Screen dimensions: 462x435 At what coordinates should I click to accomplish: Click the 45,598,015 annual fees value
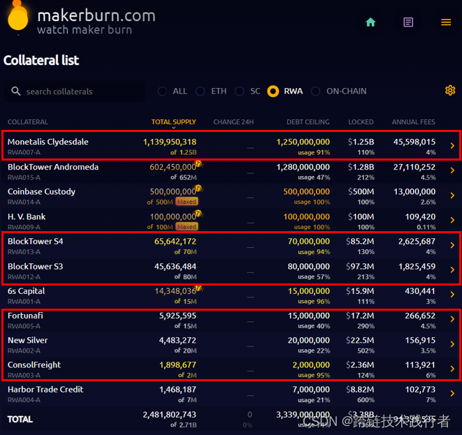click(x=414, y=142)
